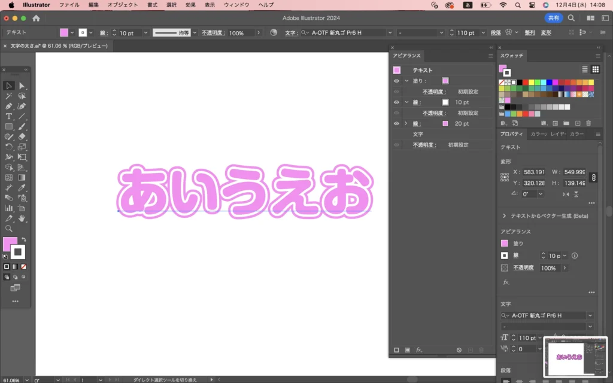Click 不透明度 link under the 塗り row
613x383 pixels.
click(432, 92)
